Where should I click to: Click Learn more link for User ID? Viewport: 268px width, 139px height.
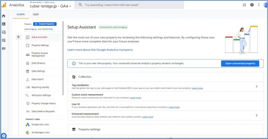[x=174, y=107]
